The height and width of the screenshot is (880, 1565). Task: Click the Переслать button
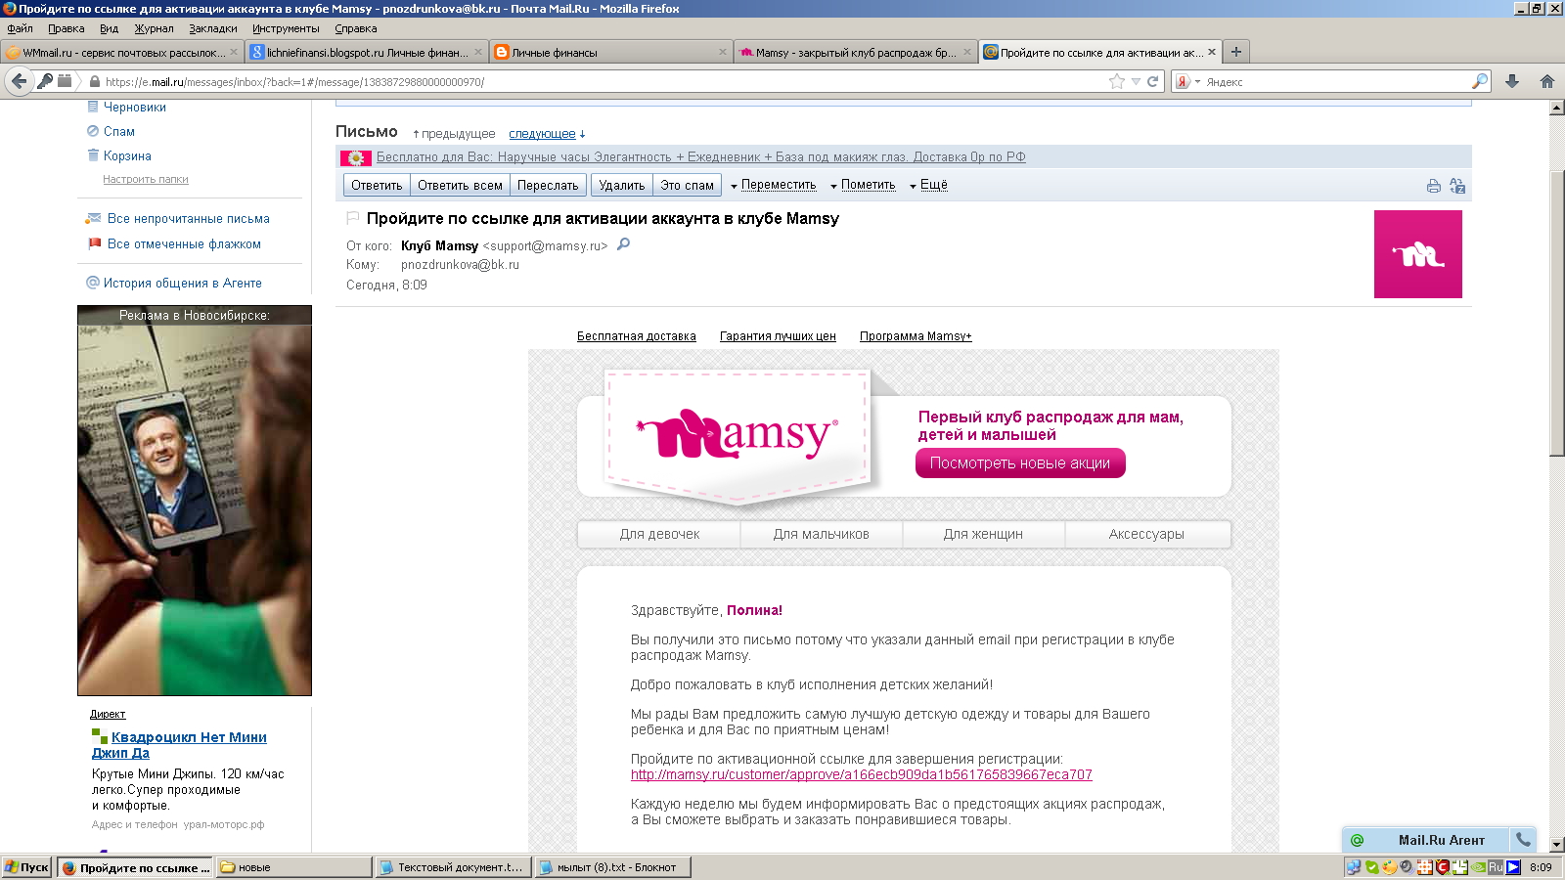coord(548,185)
